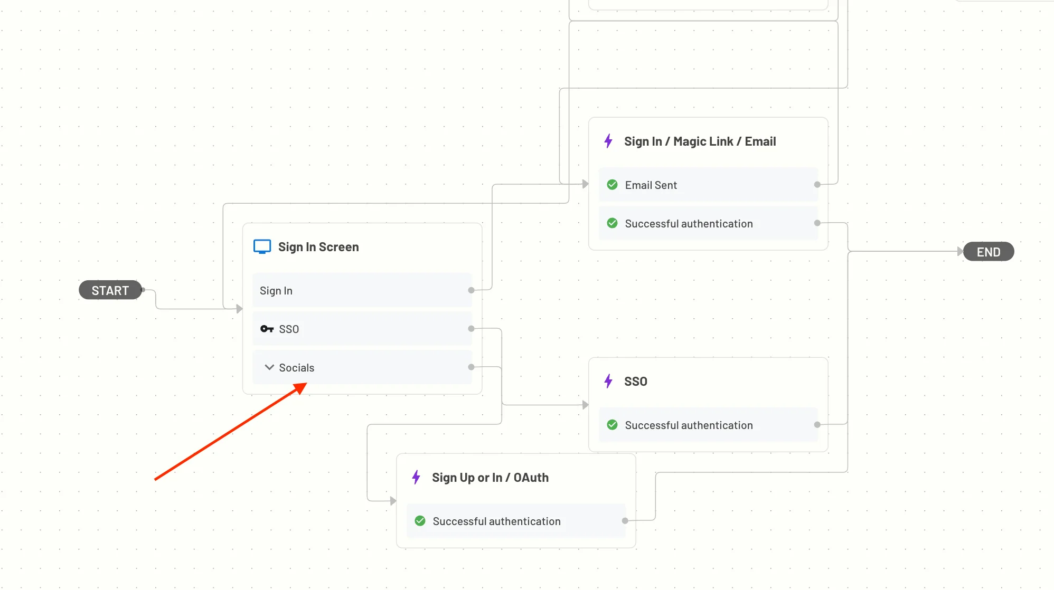Open the Sign In Screen node header
Screen dimensions: 1054x590
click(318, 246)
